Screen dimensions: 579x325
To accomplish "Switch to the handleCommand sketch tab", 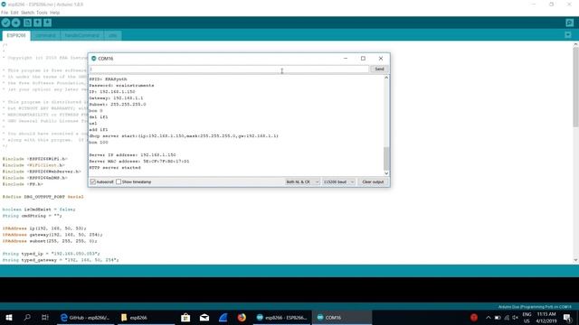I will click(82, 35).
